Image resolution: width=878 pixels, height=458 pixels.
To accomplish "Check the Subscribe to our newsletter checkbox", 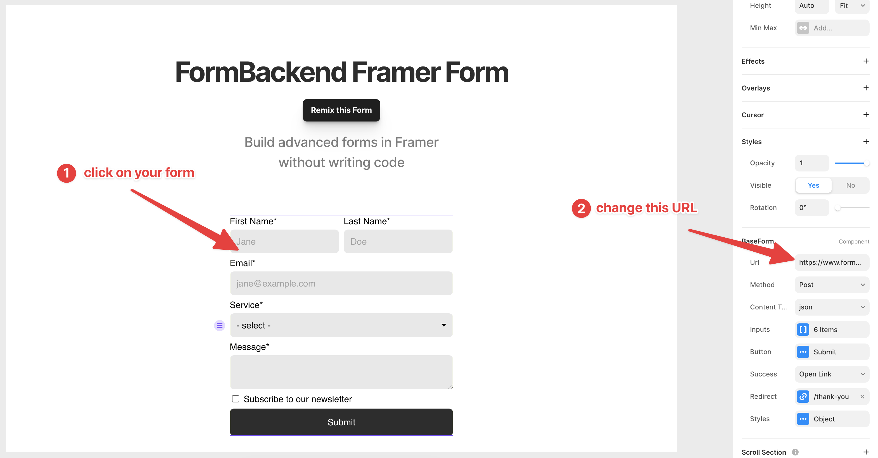I will point(236,399).
